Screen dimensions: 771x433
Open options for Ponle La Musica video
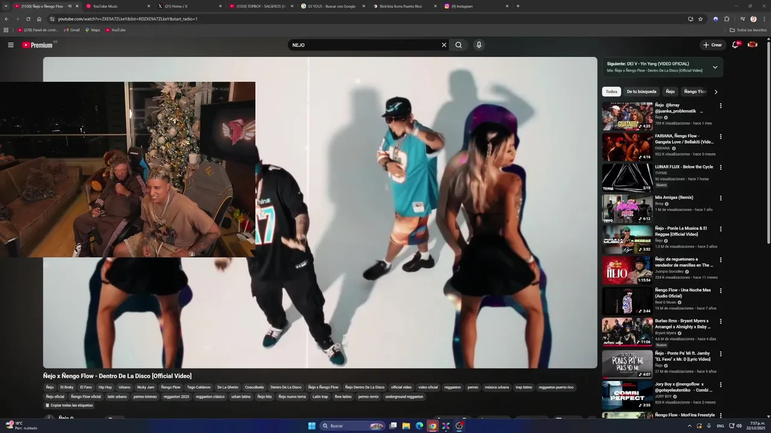click(720, 229)
